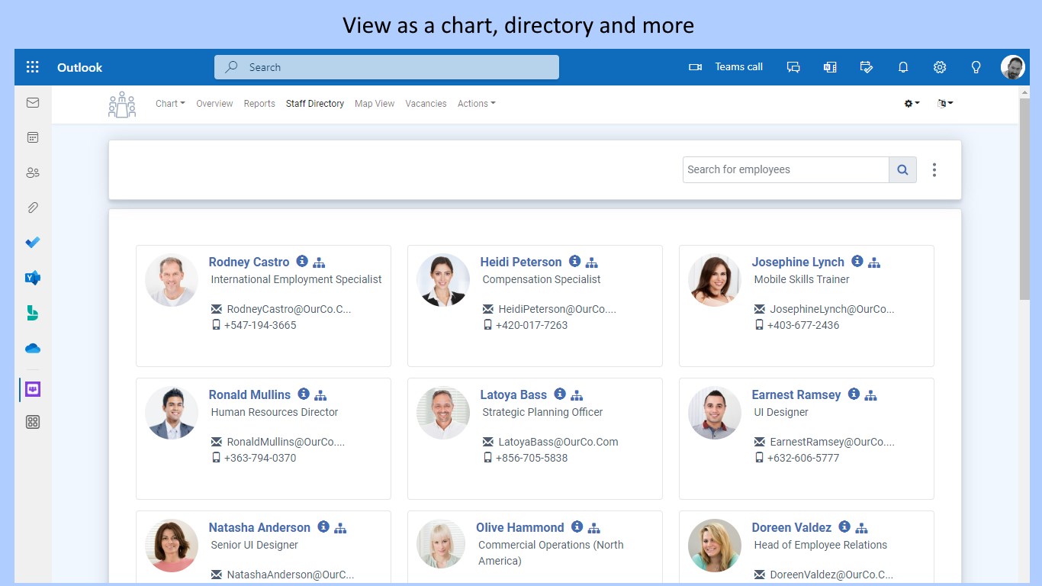
Task: Open Olive Hammond's name link
Action: pos(520,527)
